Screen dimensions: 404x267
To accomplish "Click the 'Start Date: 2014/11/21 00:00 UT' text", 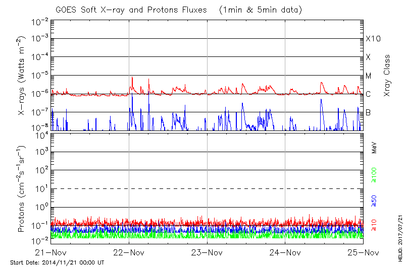I will coord(57,262).
